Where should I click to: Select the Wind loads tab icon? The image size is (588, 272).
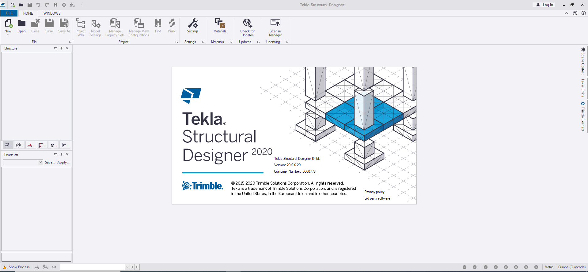(x=41, y=145)
